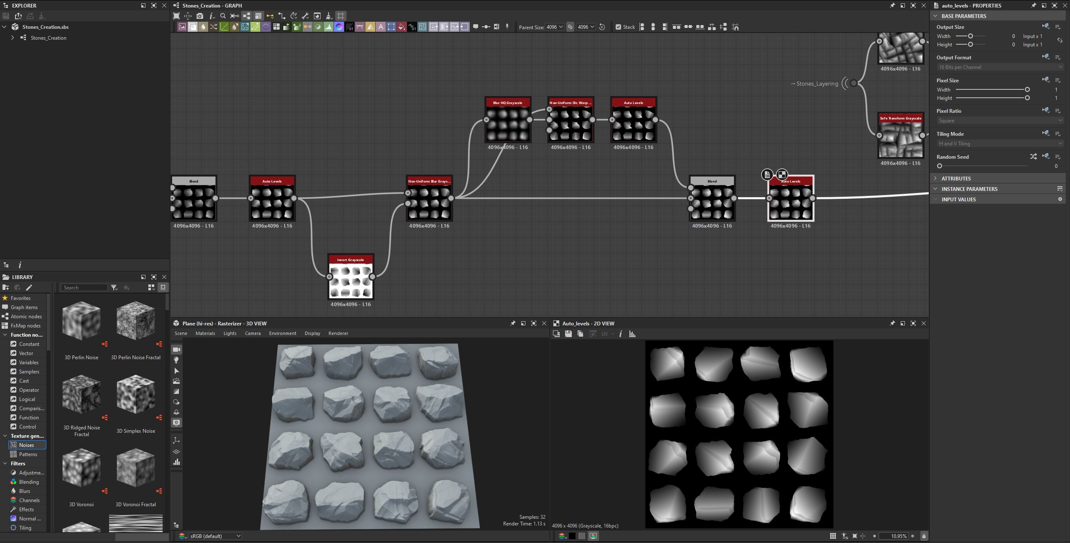Adjust the Random Seed slider handle
The height and width of the screenshot is (543, 1070).
coord(940,166)
